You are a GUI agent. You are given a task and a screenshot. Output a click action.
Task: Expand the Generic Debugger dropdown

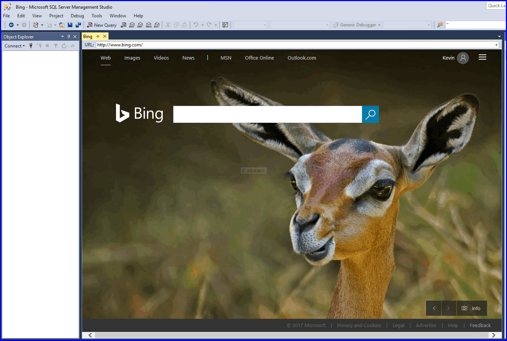[379, 25]
